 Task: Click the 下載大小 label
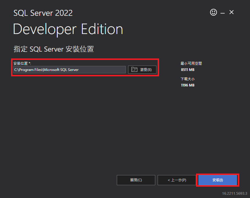(x=188, y=79)
